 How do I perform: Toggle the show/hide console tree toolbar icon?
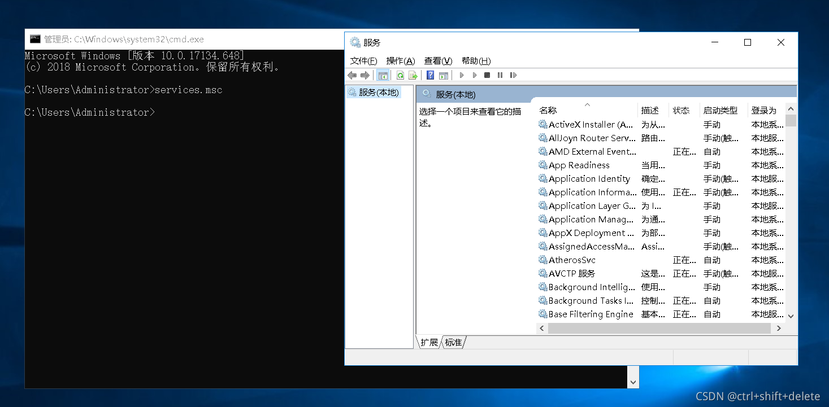(x=383, y=75)
